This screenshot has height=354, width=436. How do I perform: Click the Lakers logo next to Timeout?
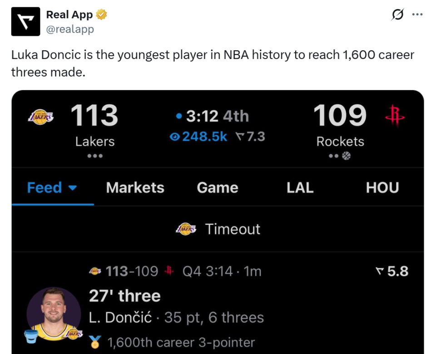click(186, 229)
